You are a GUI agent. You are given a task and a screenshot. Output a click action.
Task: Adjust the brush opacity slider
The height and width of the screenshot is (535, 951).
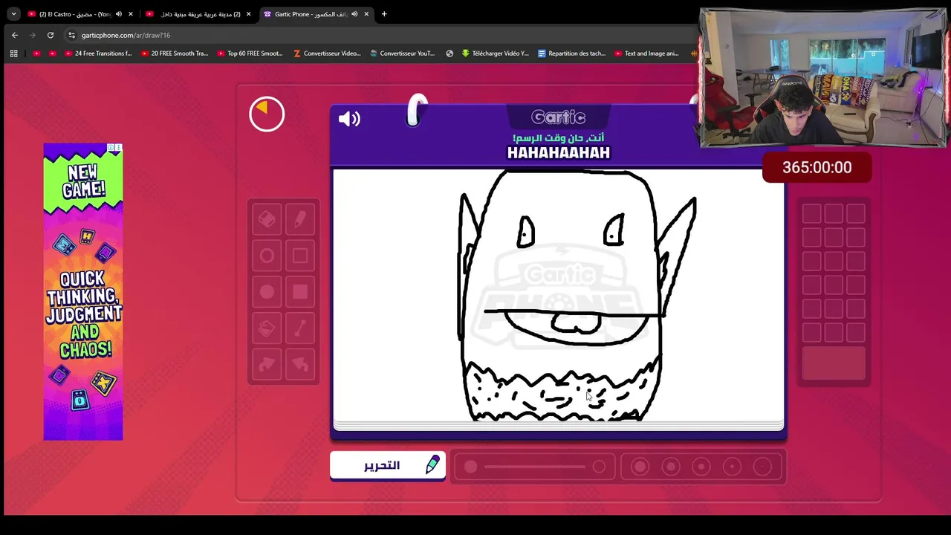[x=535, y=467]
